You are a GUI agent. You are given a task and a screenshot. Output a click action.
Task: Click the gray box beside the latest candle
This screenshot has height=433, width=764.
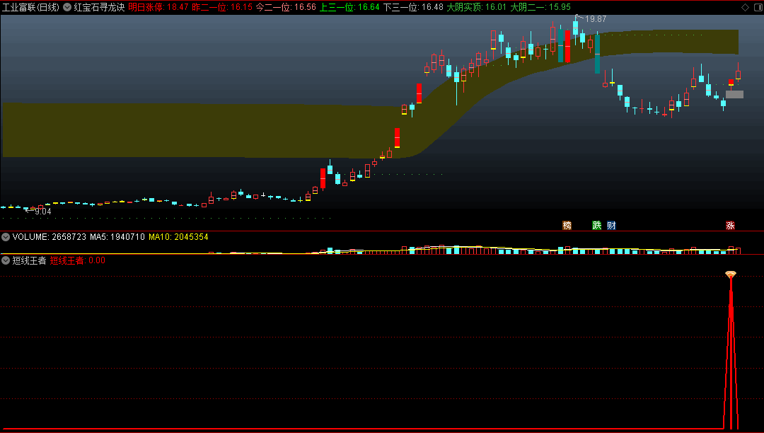click(735, 95)
